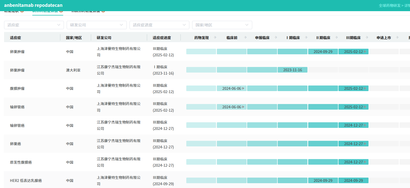Expand the 研发公司 filter dropdown
The width and height of the screenshot is (410, 188).
pos(96,25)
